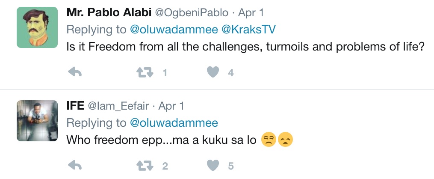Open @oluwadammee mention in IFE's tweet
The height and width of the screenshot is (179, 434).
coord(174,123)
